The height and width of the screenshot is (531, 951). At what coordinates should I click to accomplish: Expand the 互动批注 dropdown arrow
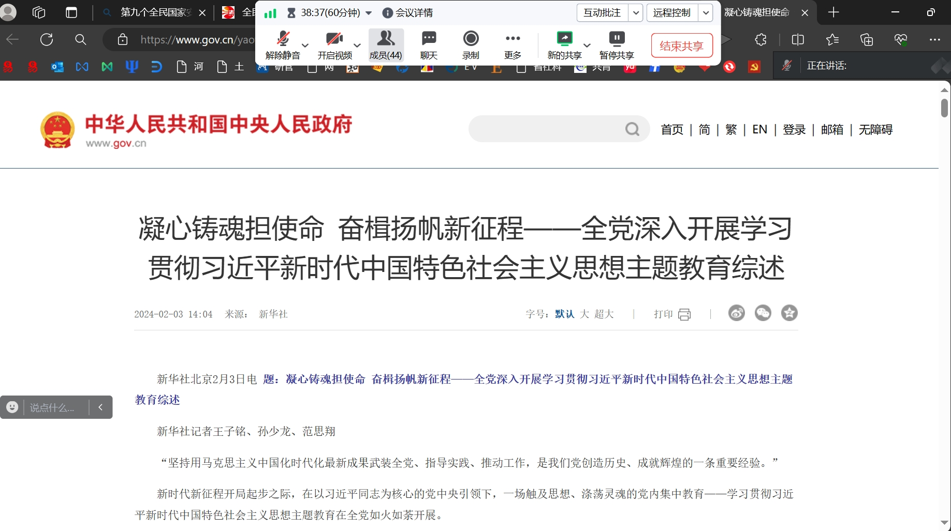tap(636, 13)
